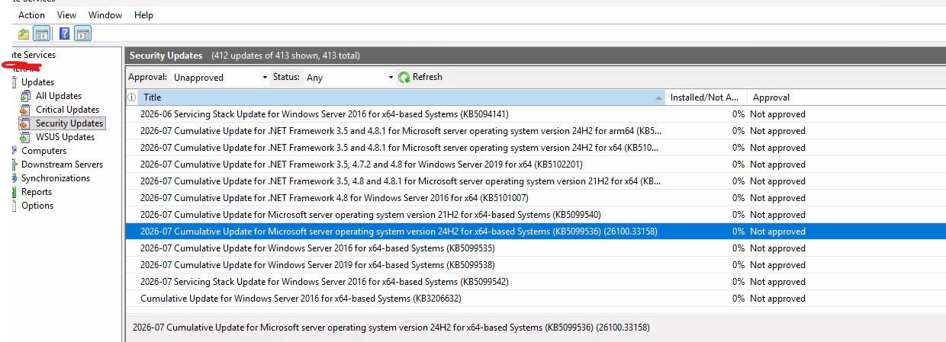Sort by the Approval column header
Viewport: 946px width, 342px height.
pyautogui.click(x=846, y=97)
